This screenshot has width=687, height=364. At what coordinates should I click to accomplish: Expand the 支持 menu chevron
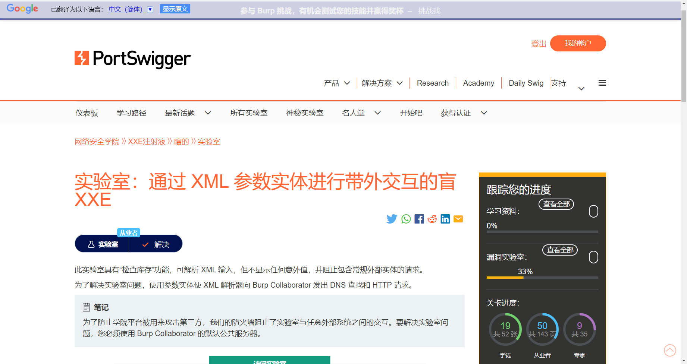coord(581,89)
